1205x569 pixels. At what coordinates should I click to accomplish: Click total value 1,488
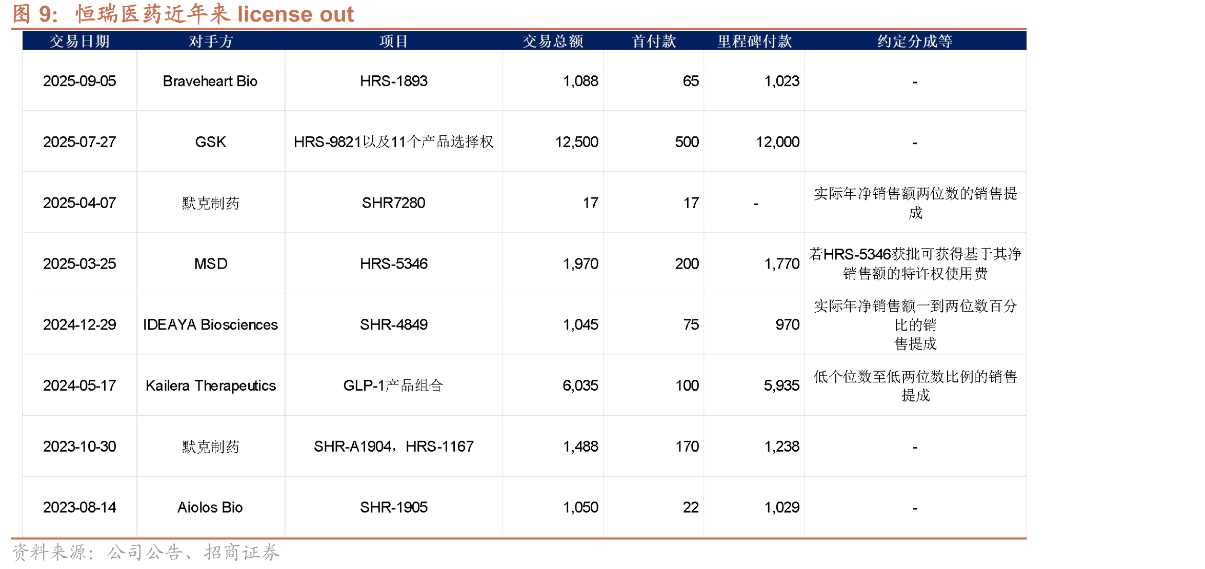coord(580,447)
